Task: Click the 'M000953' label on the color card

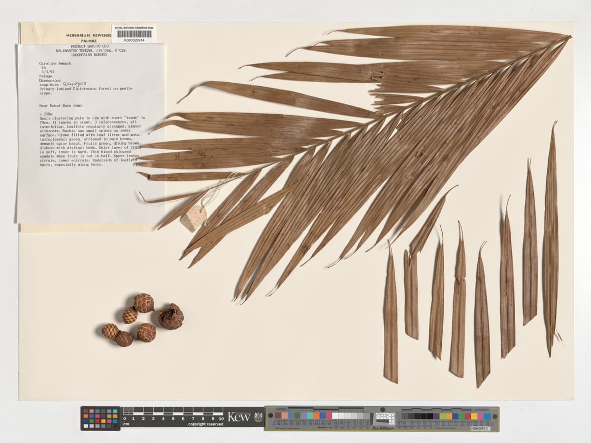Action: pos(480,429)
